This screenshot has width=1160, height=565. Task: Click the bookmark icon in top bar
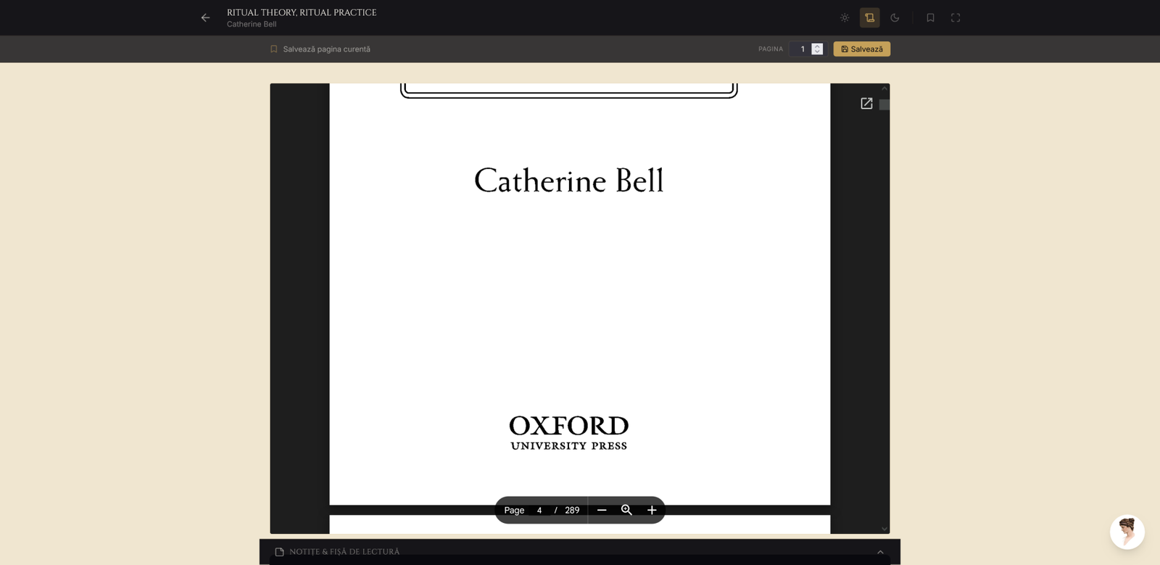click(x=930, y=17)
